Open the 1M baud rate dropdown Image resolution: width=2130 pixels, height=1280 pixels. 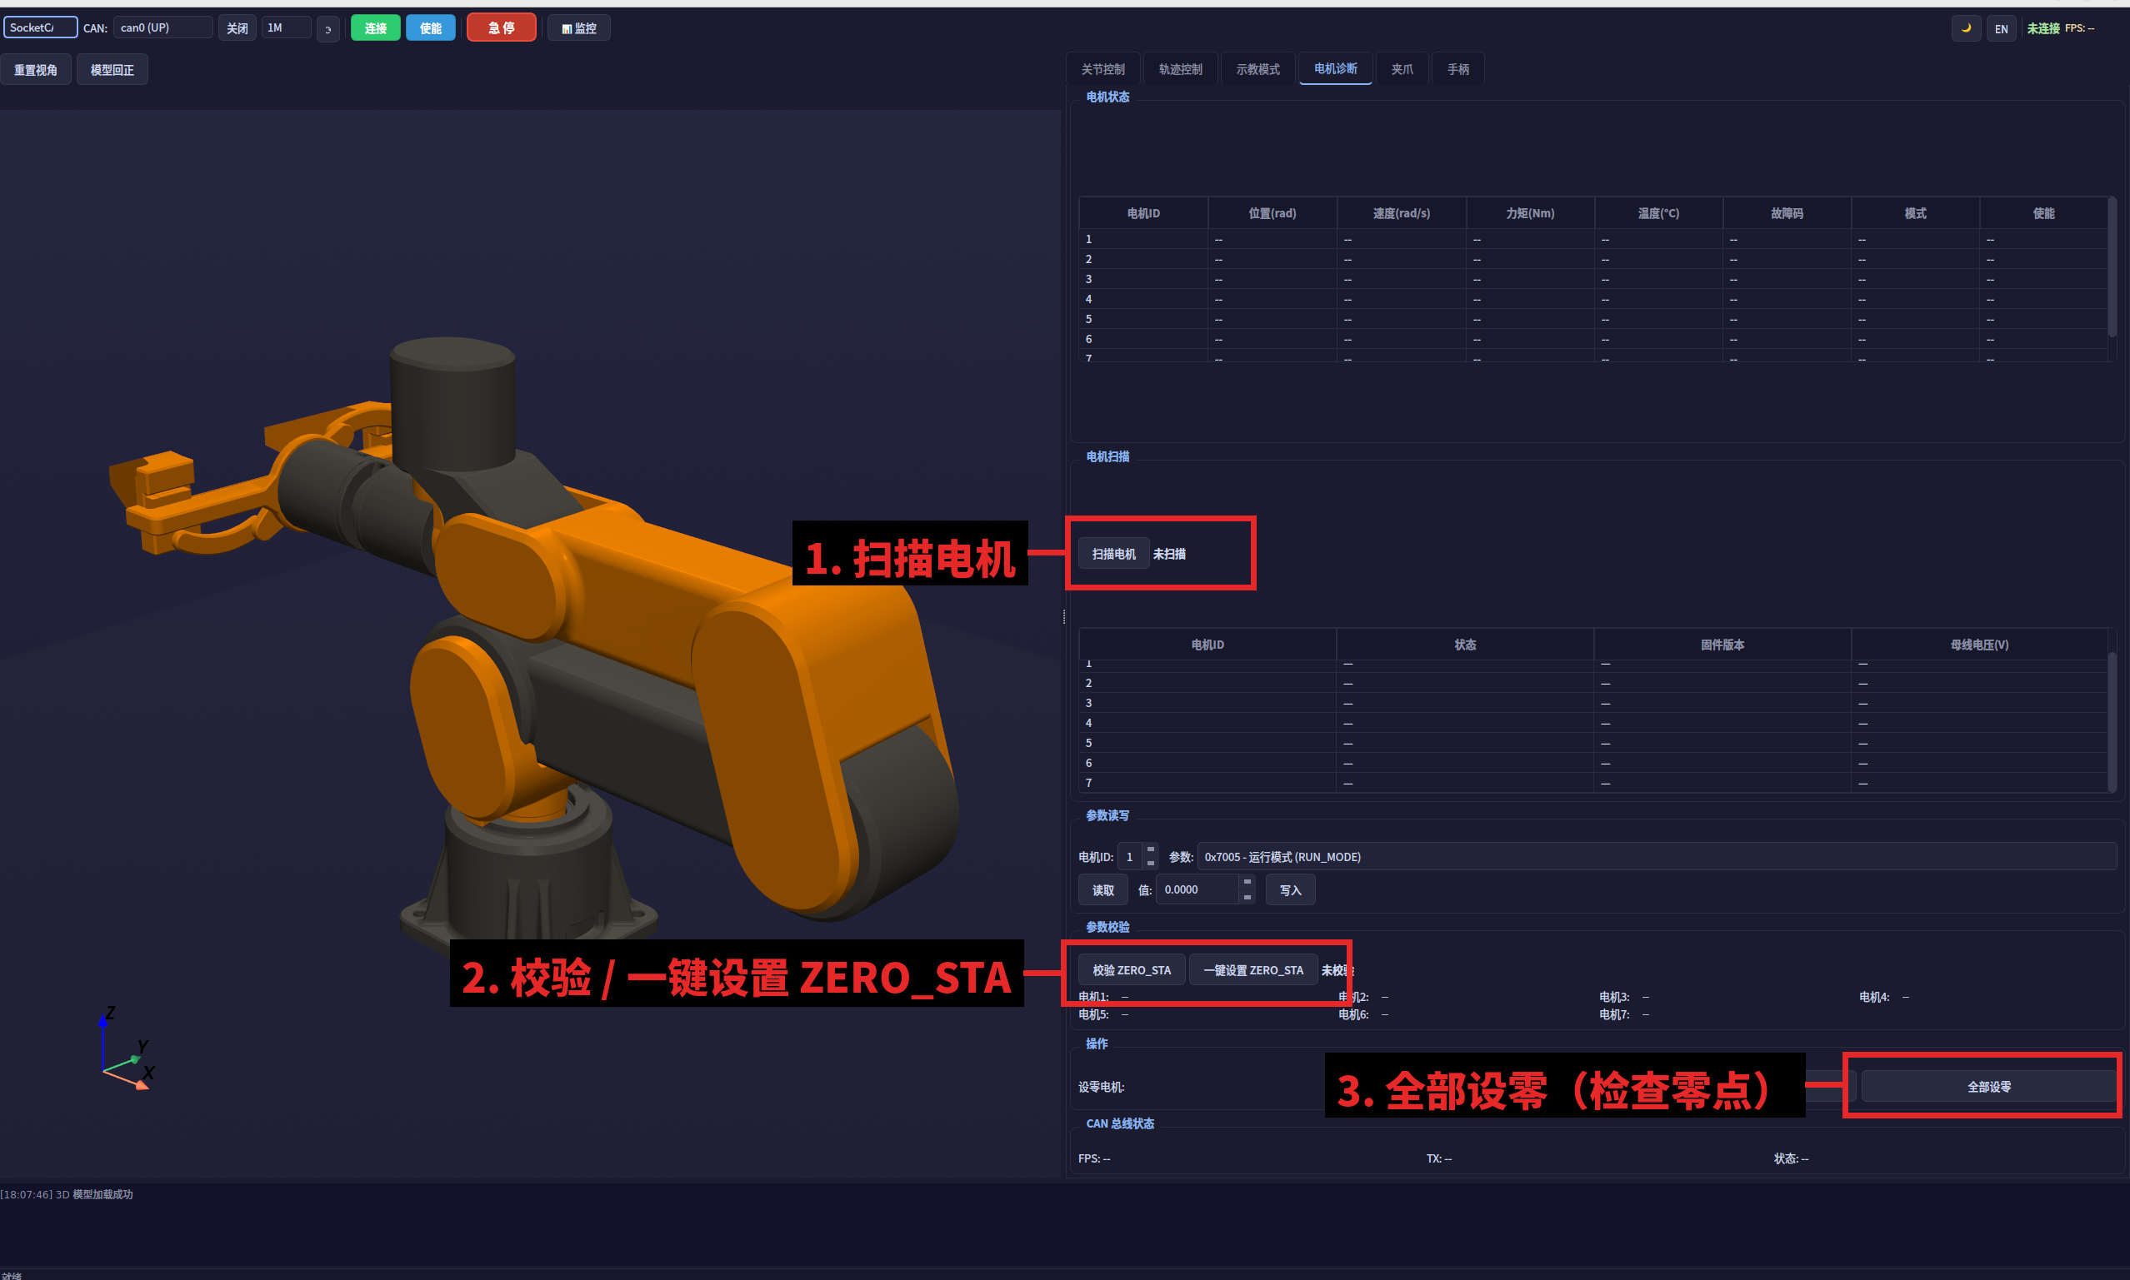pos(287,27)
